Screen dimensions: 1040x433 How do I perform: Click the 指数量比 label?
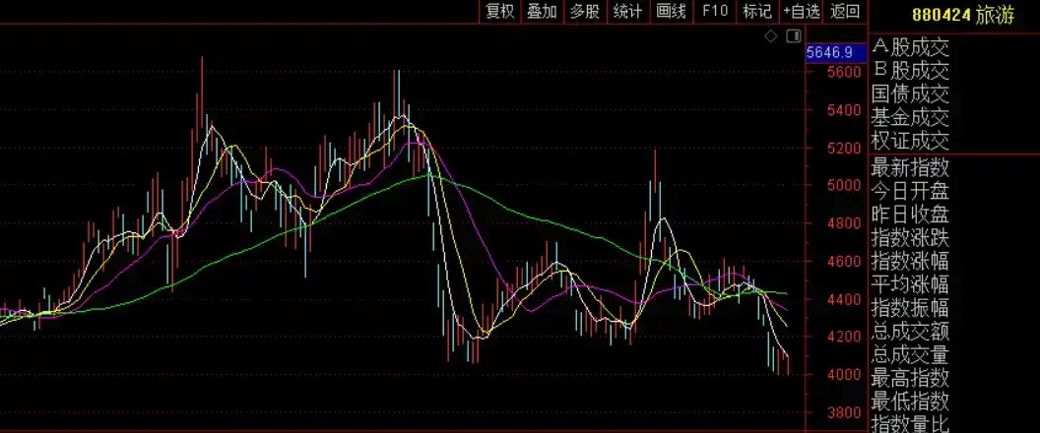pos(910,423)
